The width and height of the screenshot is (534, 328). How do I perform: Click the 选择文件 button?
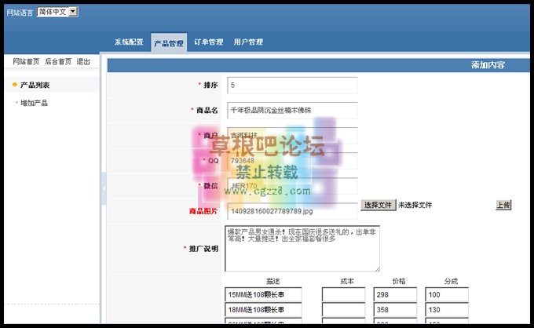[x=379, y=205]
